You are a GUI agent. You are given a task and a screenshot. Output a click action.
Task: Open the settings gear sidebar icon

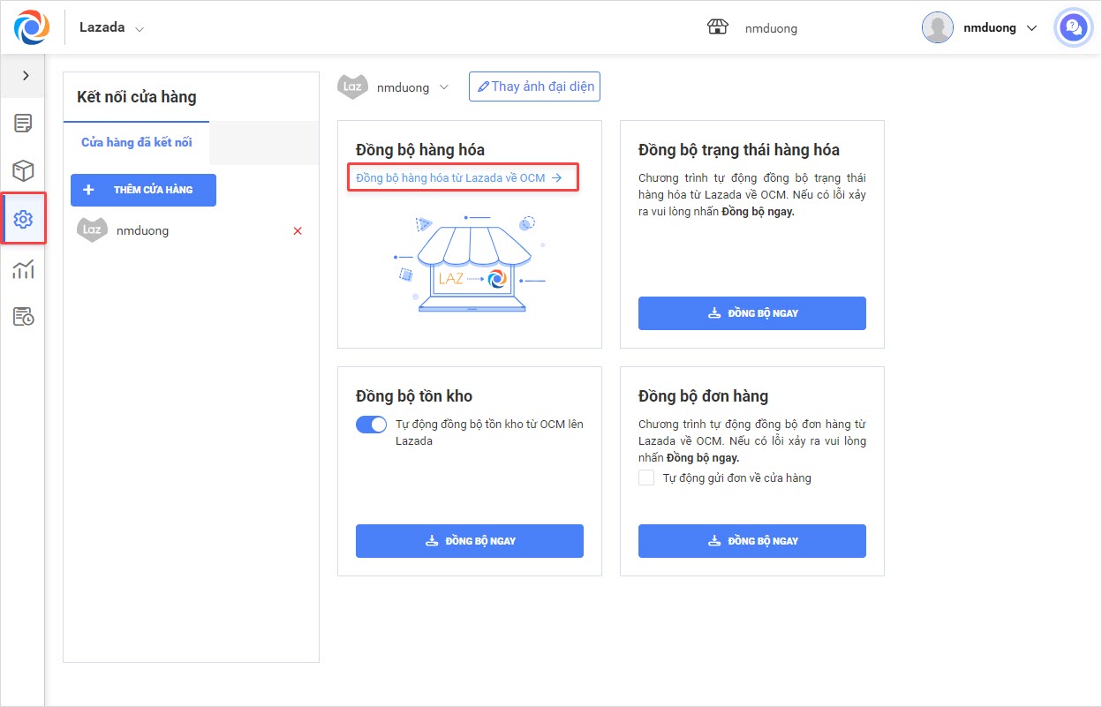click(x=23, y=218)
